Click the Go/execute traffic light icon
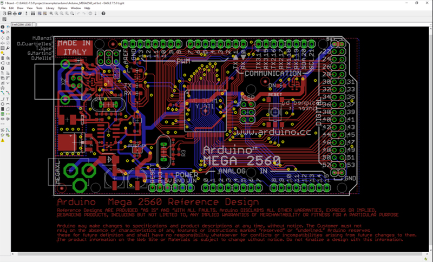 [x=96, y=13]
